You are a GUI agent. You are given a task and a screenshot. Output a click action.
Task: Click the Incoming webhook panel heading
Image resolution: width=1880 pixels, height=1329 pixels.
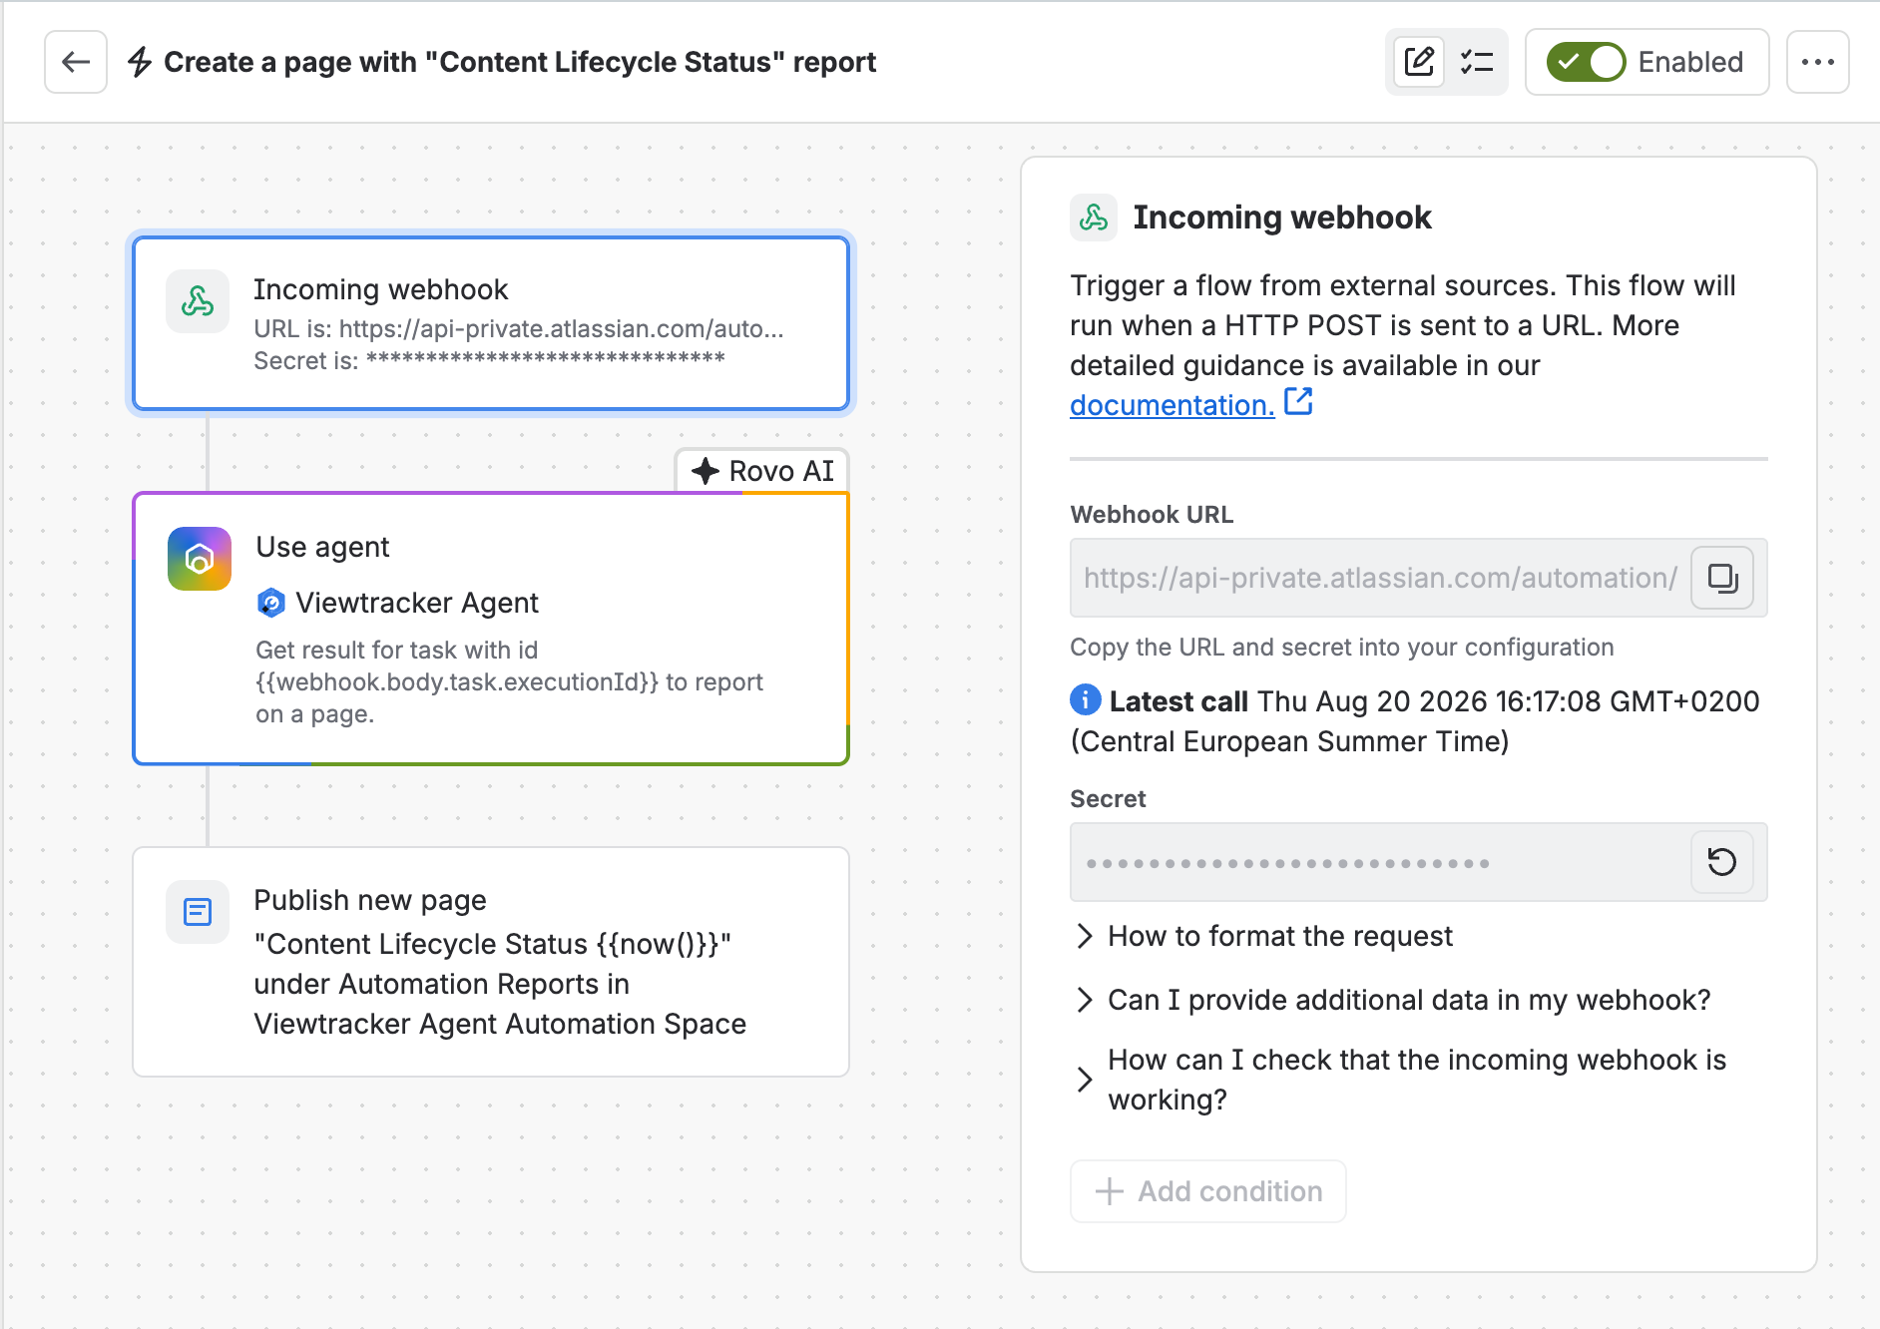1282,218
